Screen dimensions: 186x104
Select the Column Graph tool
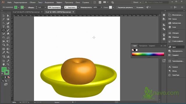click(x=8, y=57)
